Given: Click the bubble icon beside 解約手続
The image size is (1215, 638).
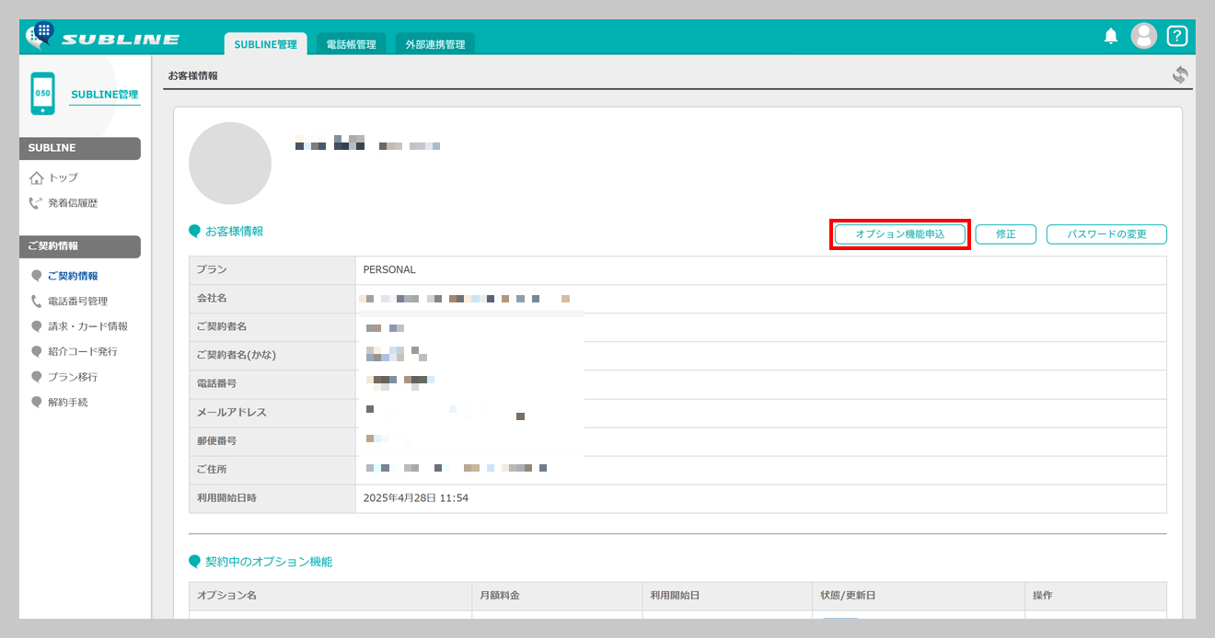Looking at the screenshot, I should click(37, 402).
